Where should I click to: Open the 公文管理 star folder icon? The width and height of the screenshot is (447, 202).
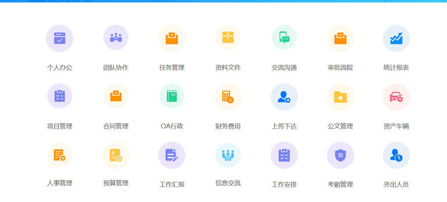pyautogui.click(x=340, y=97)
